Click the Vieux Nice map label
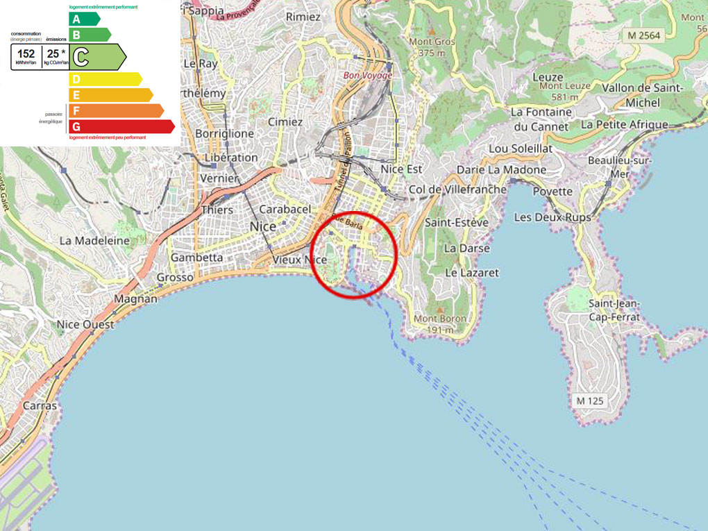 (299, 260)
